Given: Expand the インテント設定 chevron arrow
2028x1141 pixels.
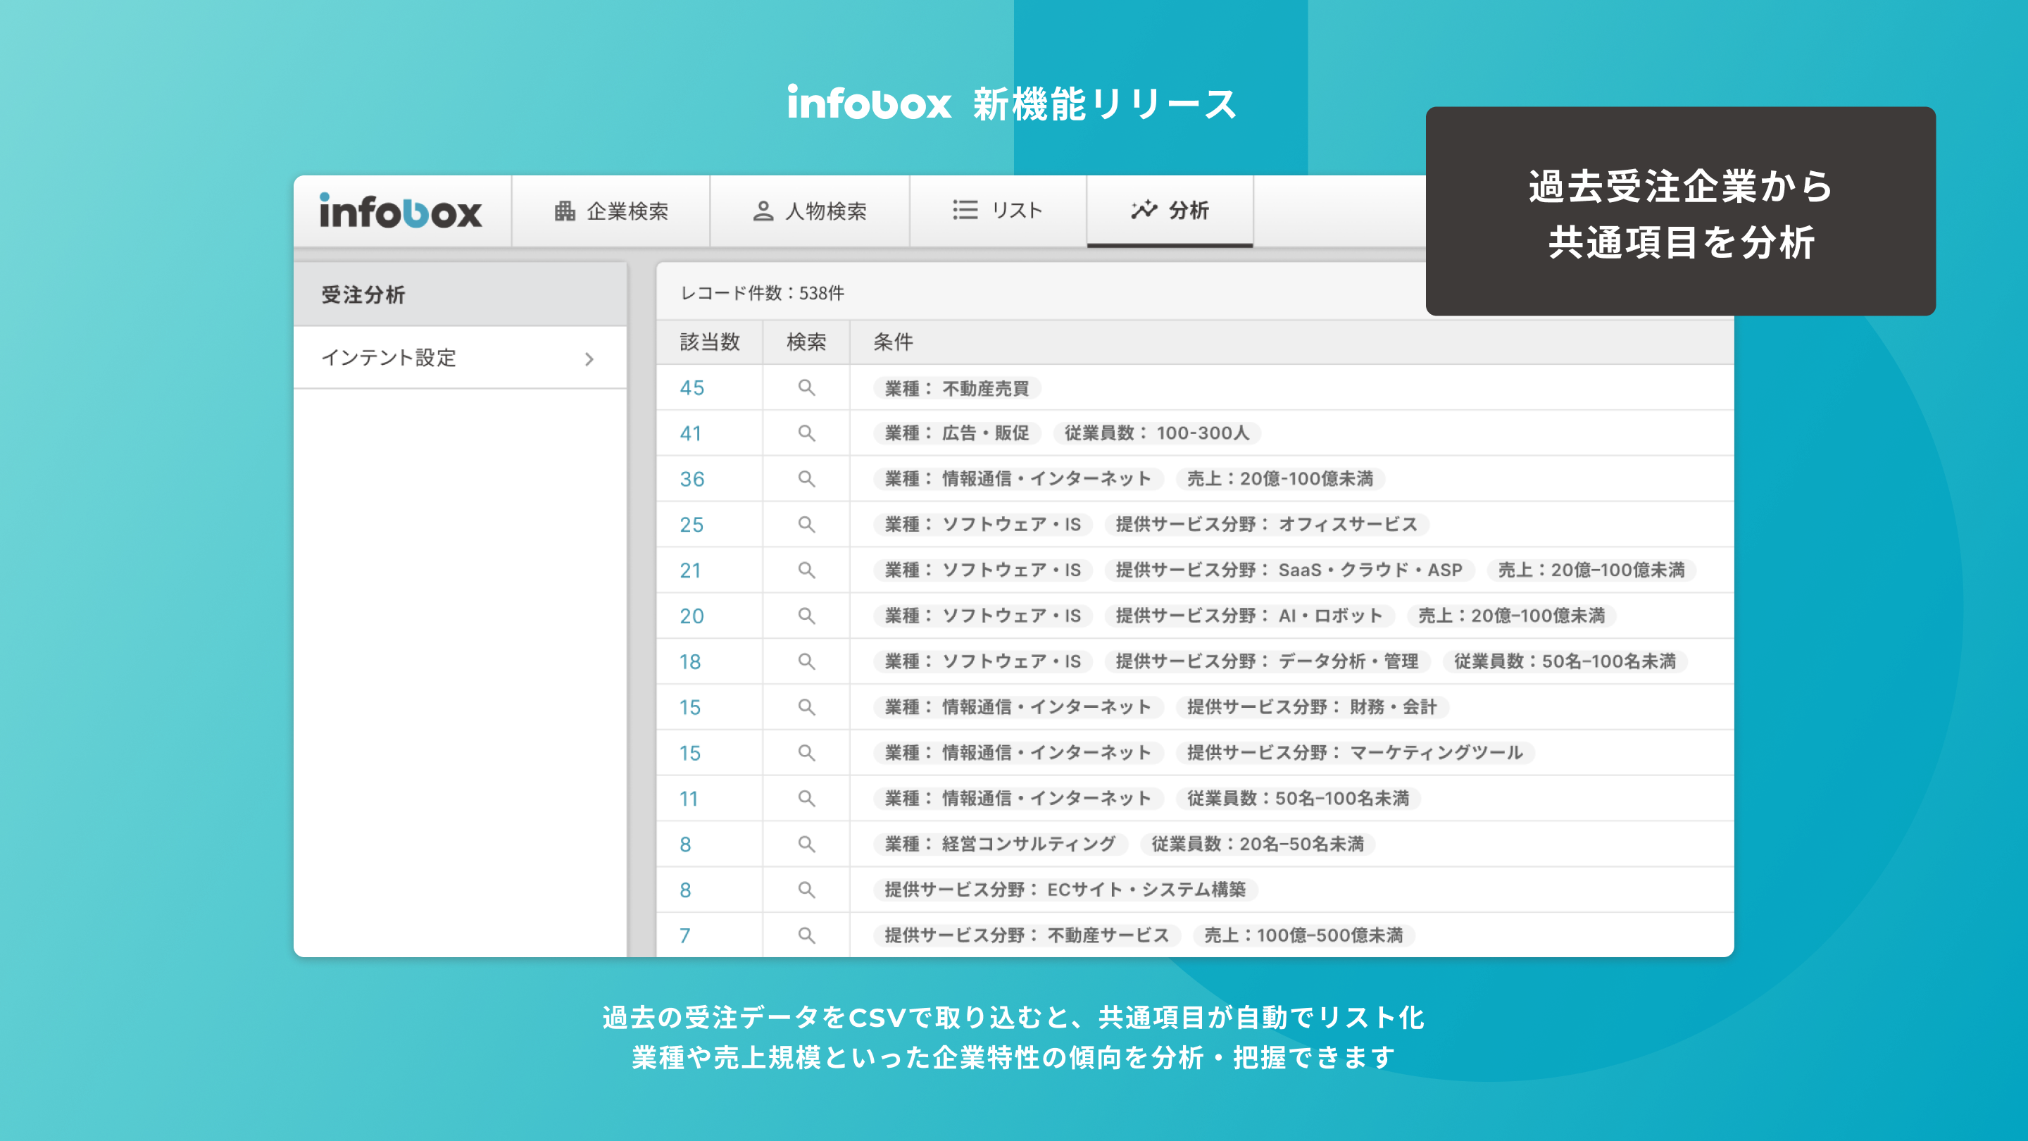Looking at the screenshot, I should point(589,359).
